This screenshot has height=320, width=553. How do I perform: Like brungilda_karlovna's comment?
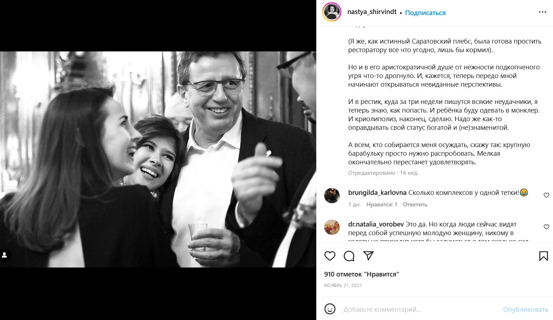coord(546,195)
